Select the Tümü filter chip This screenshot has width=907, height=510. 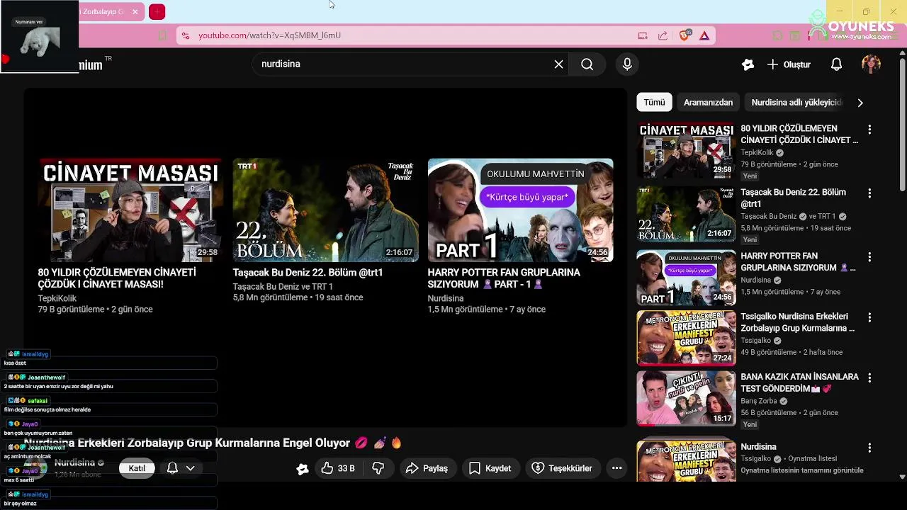[x=654, y=103]
